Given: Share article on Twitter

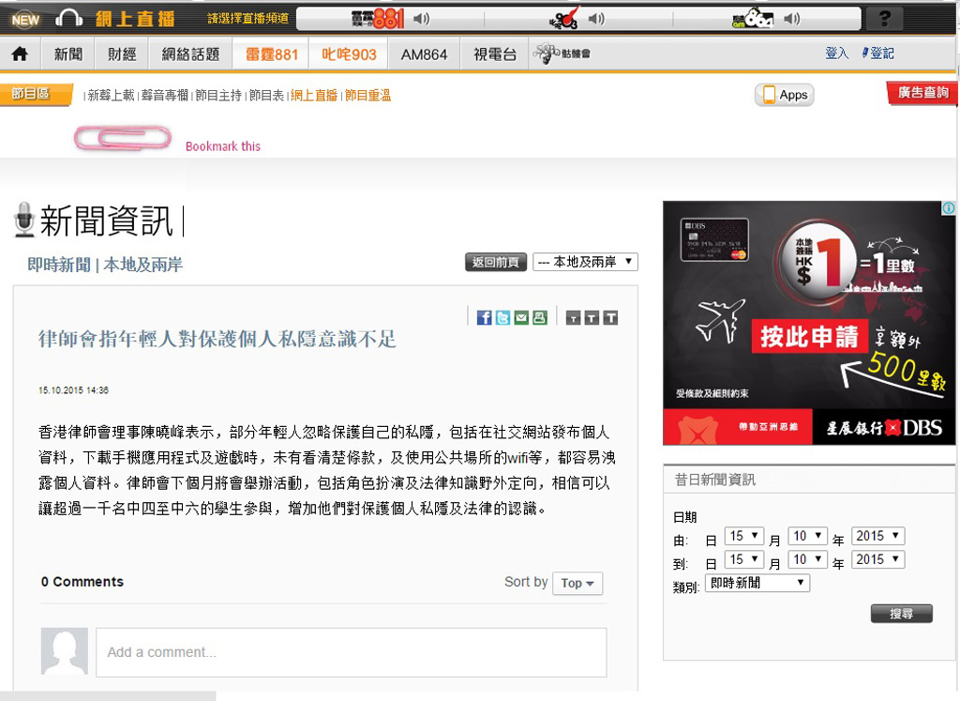Looking at the screenshot, I should [x=502, y=318].
